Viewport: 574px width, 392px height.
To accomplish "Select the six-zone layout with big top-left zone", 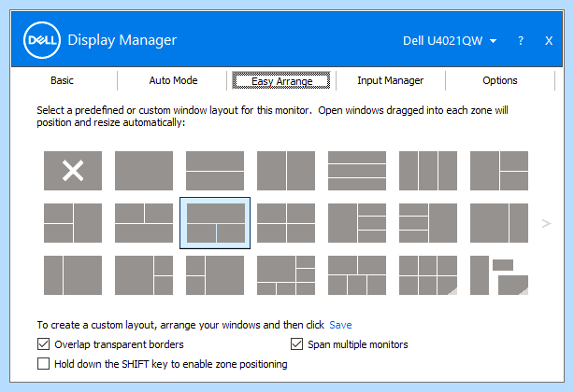I will click(x=286, y=275).
